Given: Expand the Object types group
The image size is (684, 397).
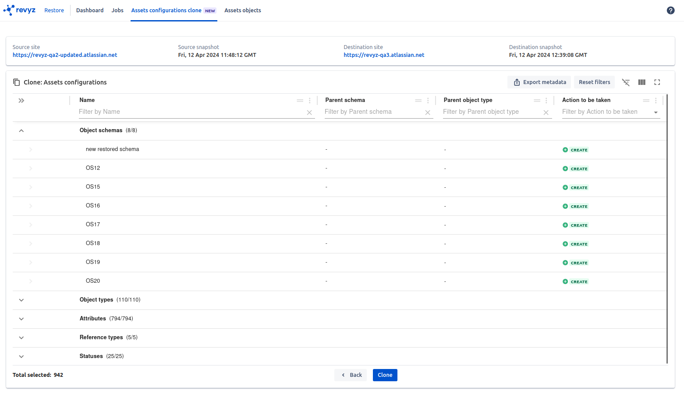Looking at the screenshot, I should (21, 300).
